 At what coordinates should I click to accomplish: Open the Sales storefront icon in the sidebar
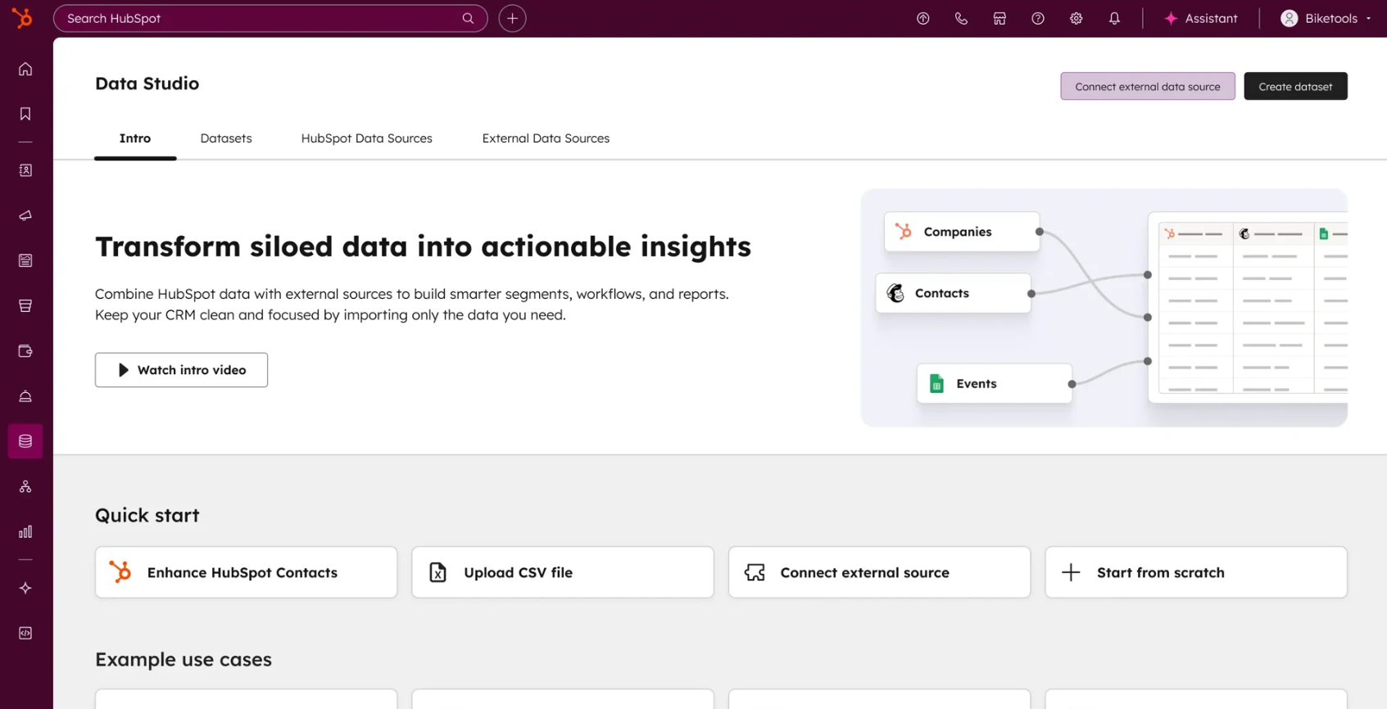[x=25, y=305]
